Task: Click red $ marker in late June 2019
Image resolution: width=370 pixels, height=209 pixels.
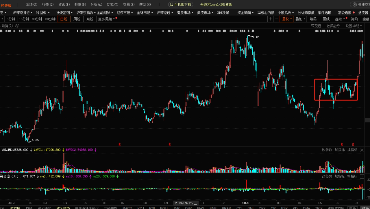Action: coord(120,144)
